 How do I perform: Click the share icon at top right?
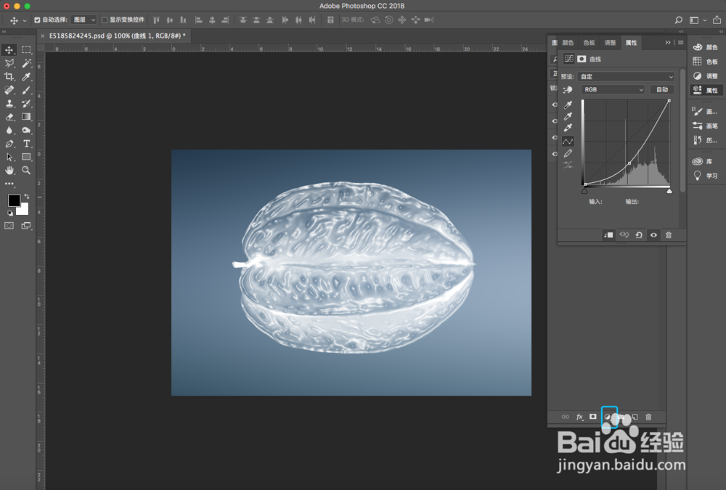tap(717, 20)
